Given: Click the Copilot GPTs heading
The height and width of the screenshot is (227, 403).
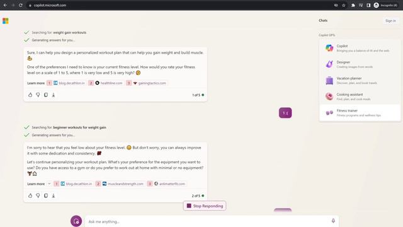Looking at the screenshot, I should tap(327, 35).
